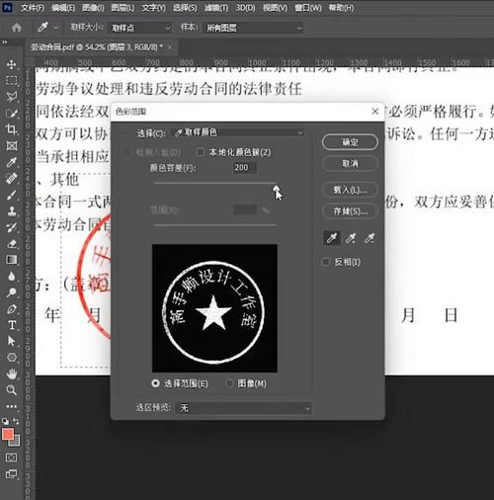Click the foreground color swatch
The image size is (494, 500).
pos(8,435)
